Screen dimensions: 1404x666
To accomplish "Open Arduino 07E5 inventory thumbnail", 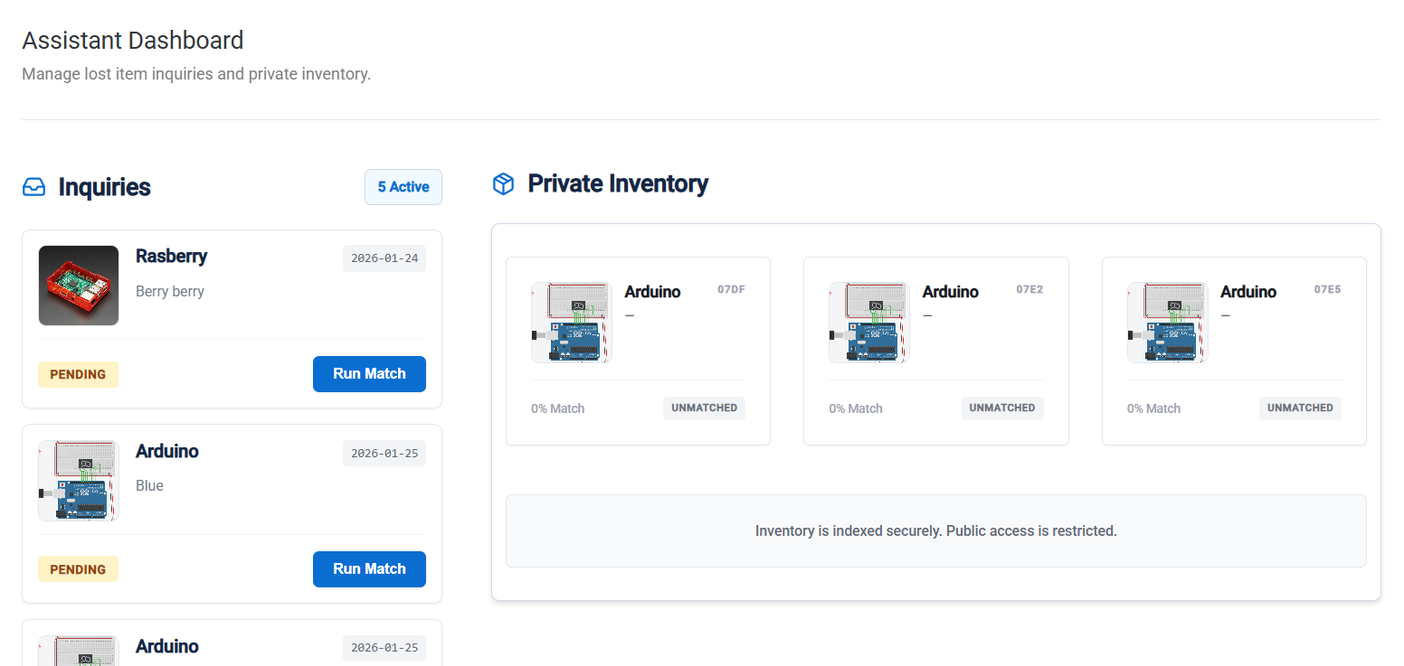I will (1167, 323).
